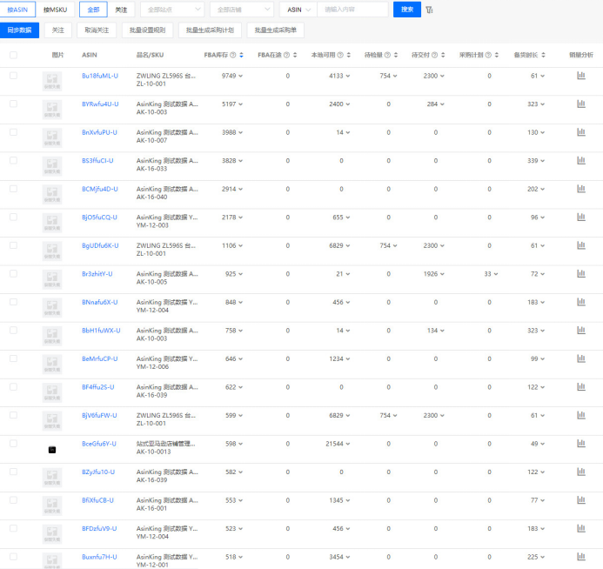The width and height of the screenshot is (603, 569).
Task: Select checkbox for row BYRwfu4U-U
Action: pos(13,104)
